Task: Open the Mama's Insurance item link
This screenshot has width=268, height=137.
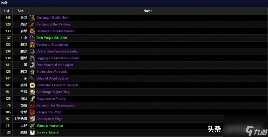Action: [50, 126]
